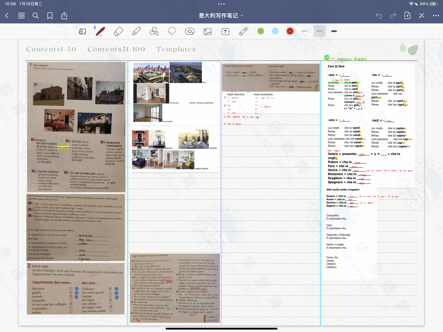This screenshot has width=443, height=332.
Task: Toggle the 'tranquillo' checkbox
Action: pos(71,300)
